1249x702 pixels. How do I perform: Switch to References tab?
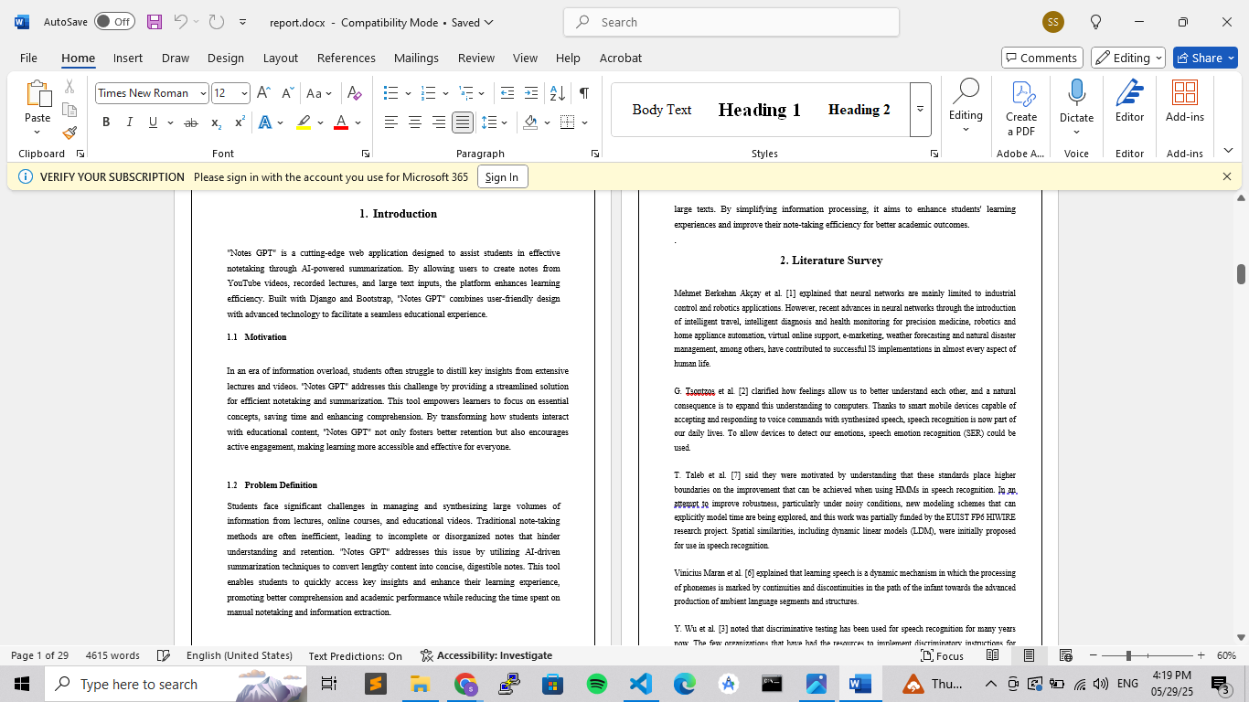347,58
